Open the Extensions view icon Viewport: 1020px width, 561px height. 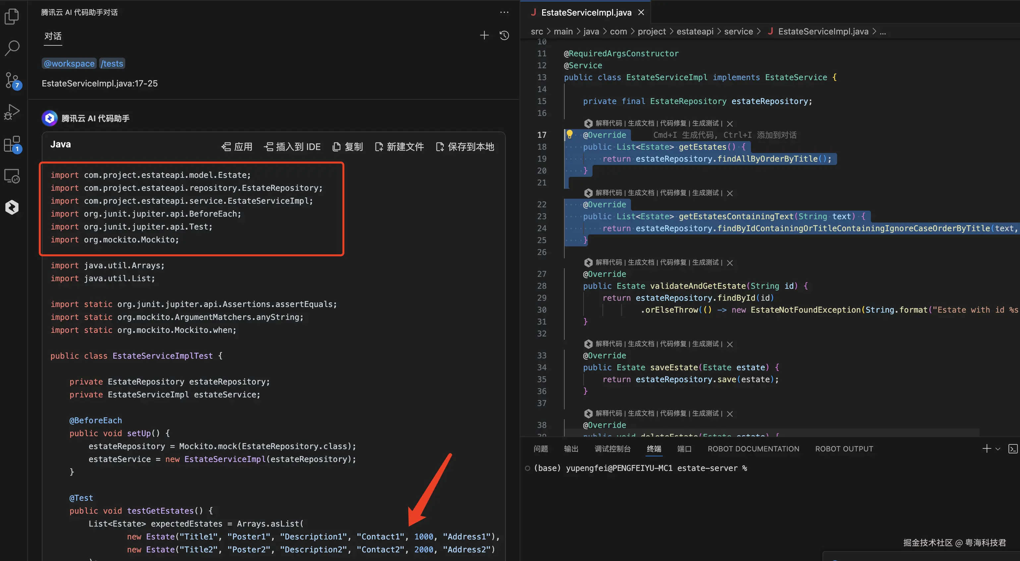12,144
